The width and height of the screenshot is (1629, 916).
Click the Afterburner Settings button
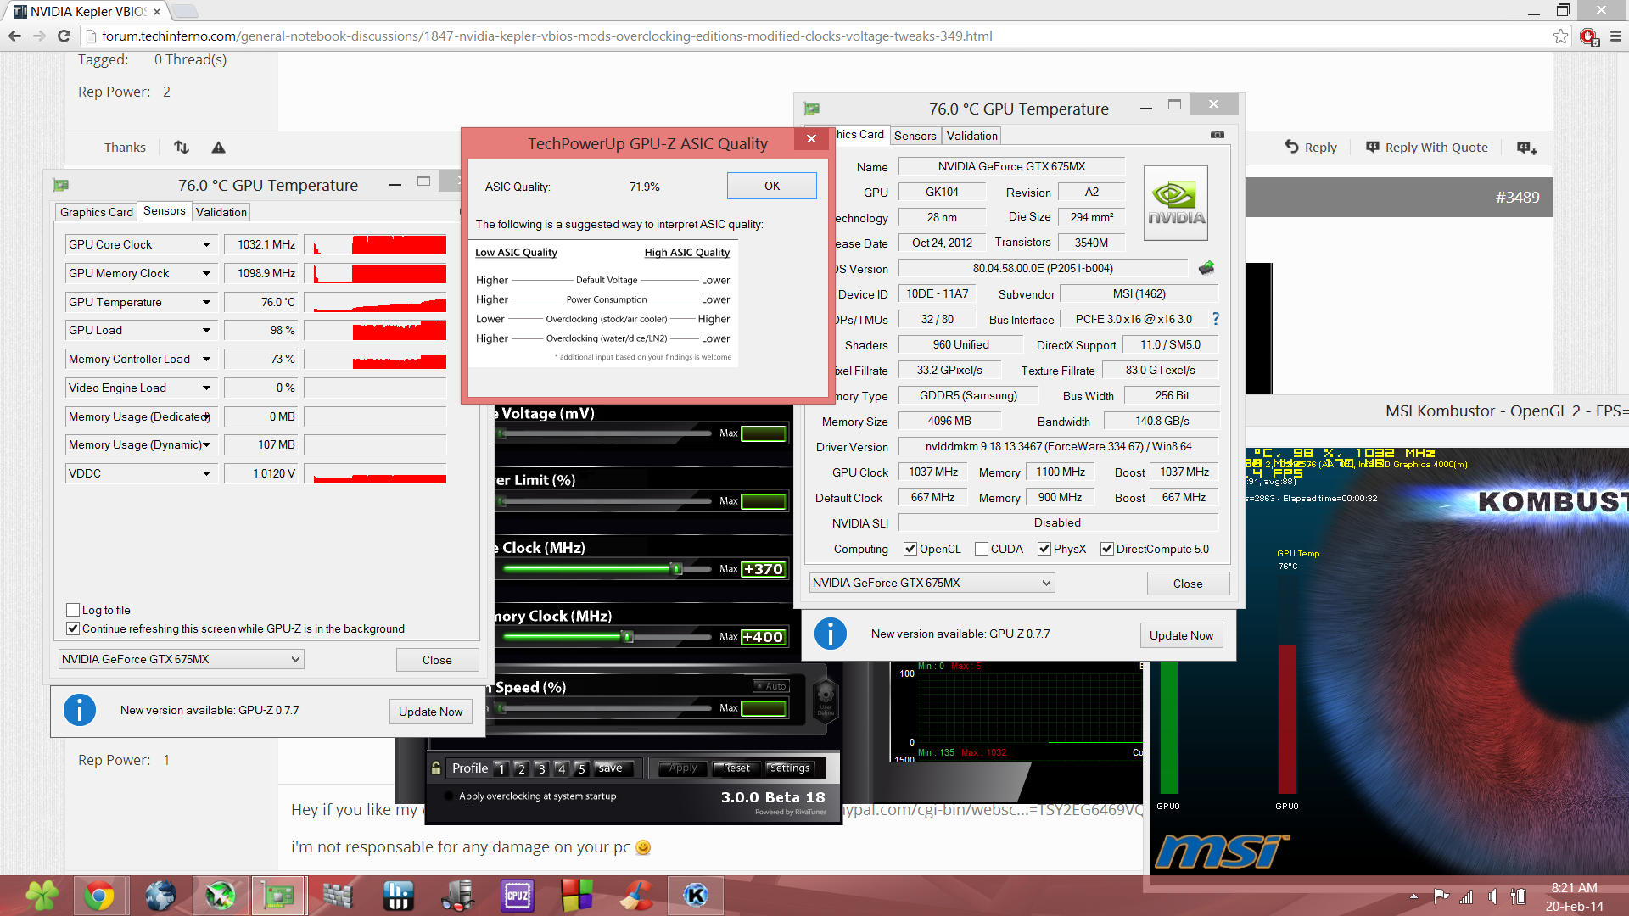pos(790,768)
